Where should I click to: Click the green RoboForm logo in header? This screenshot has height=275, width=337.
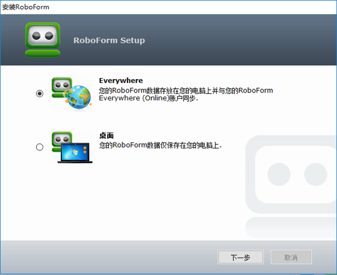43,39
